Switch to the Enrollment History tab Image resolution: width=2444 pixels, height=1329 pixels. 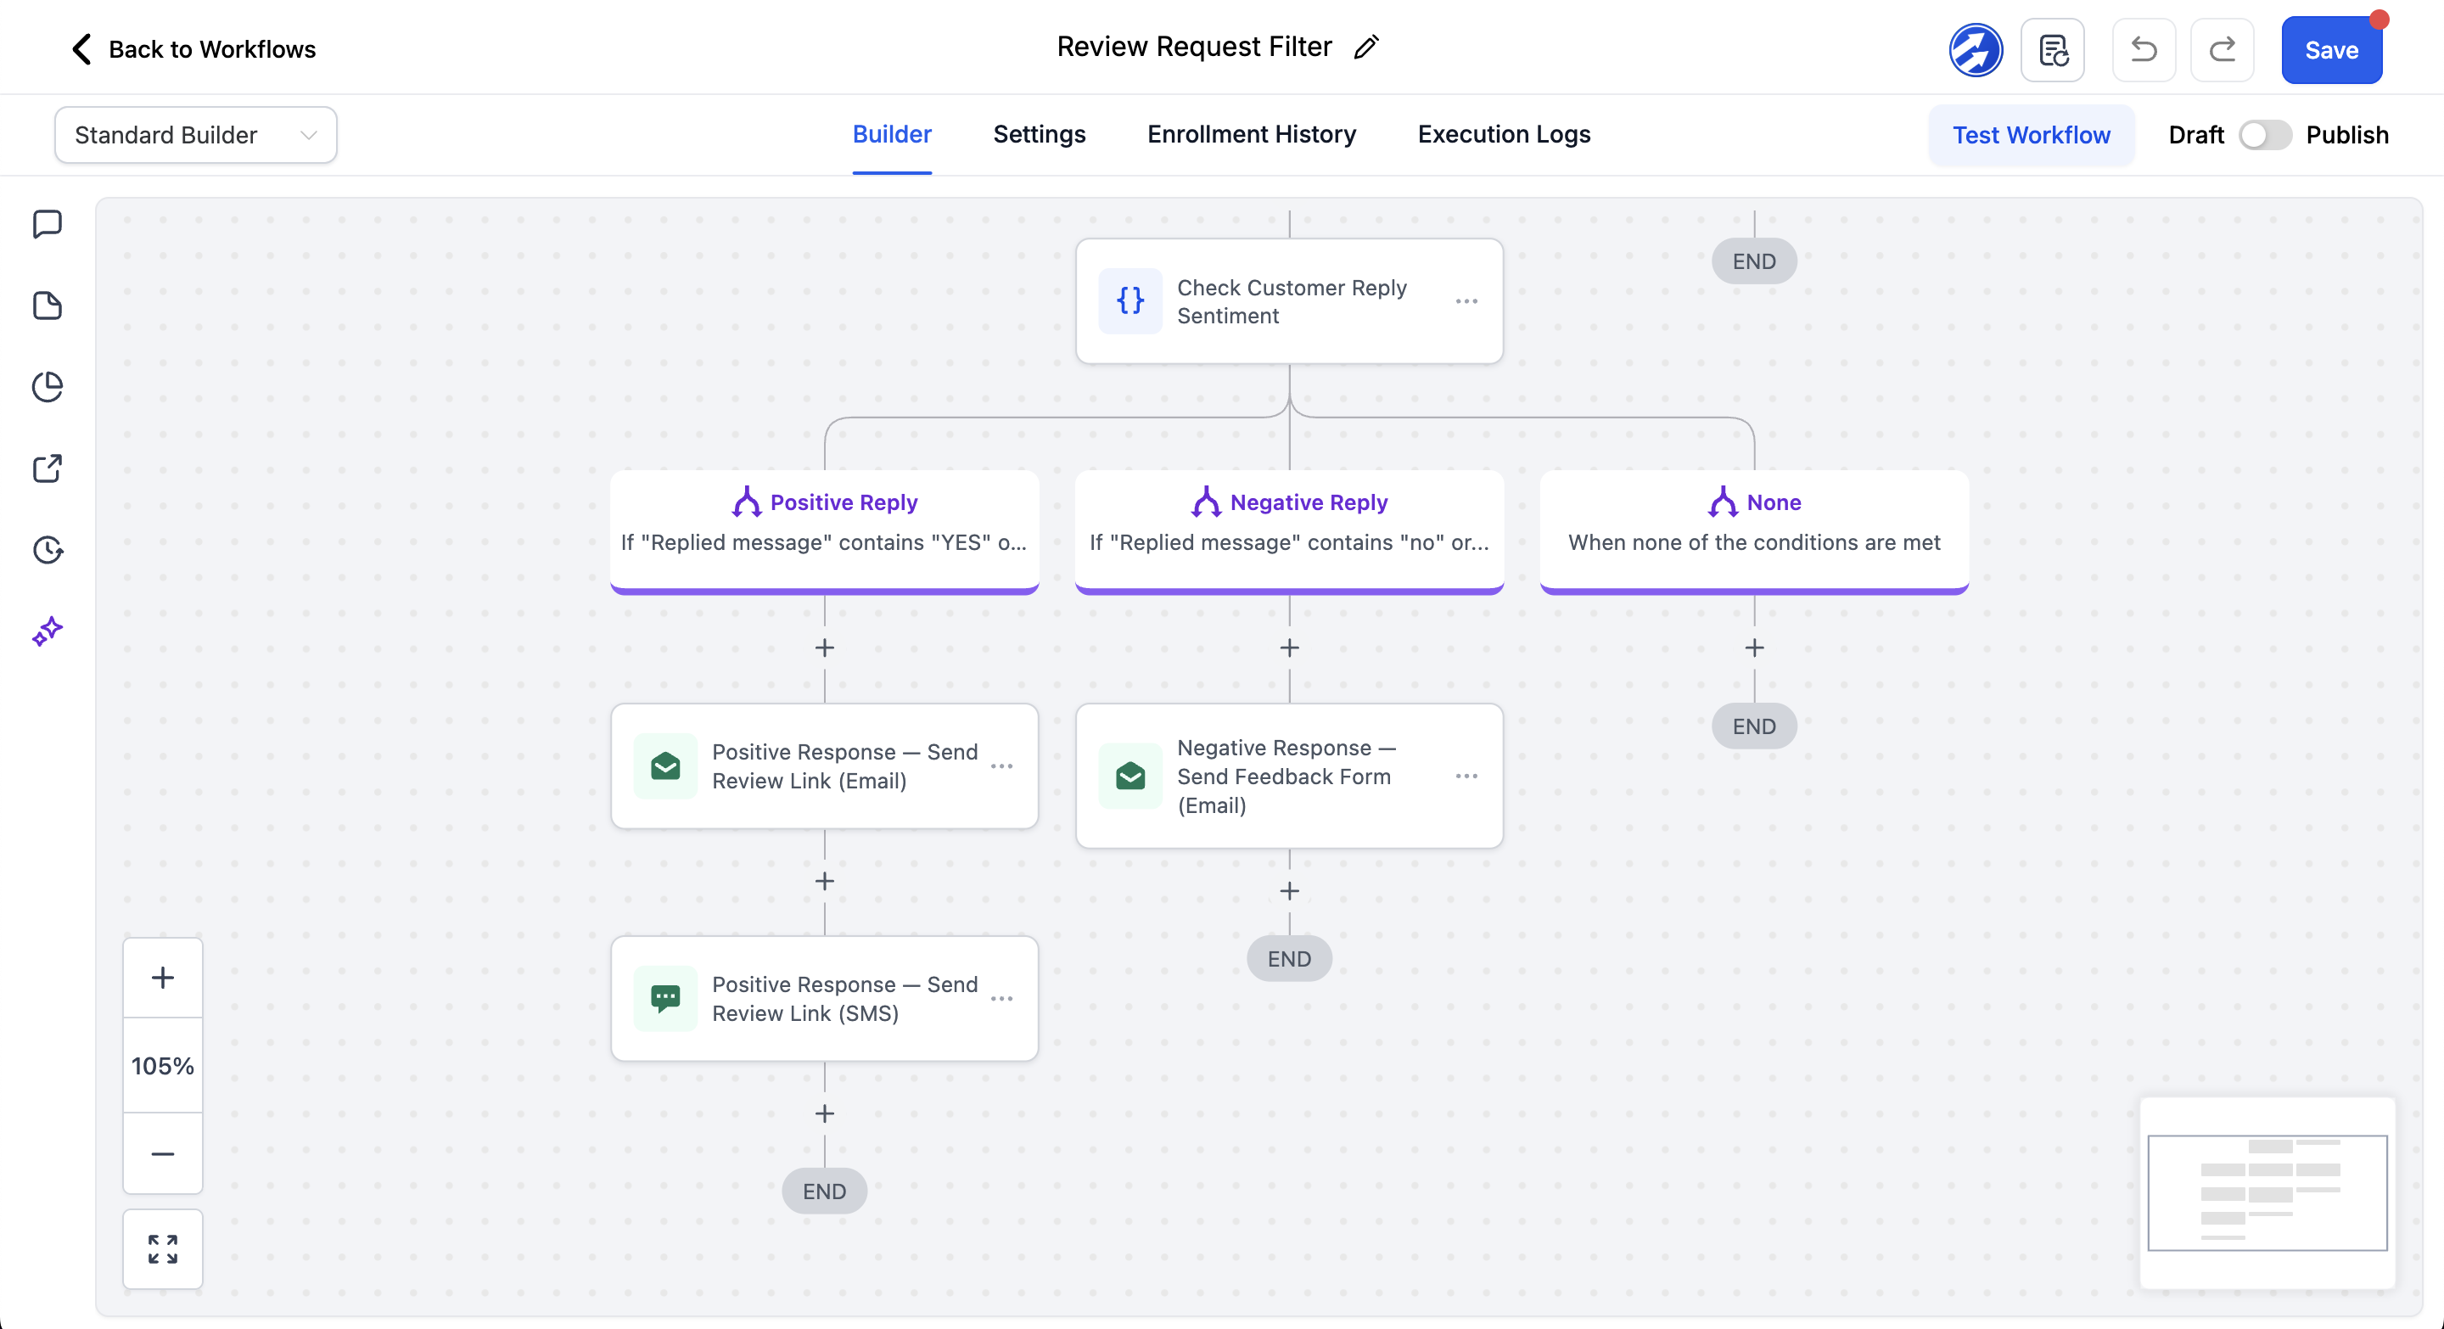[1252, 135]
